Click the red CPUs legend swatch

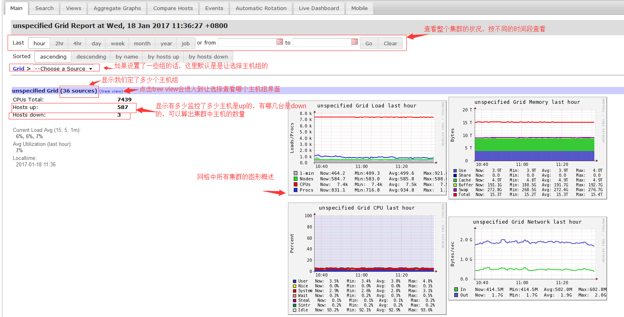pyautogui.click(x=295, y=185)
